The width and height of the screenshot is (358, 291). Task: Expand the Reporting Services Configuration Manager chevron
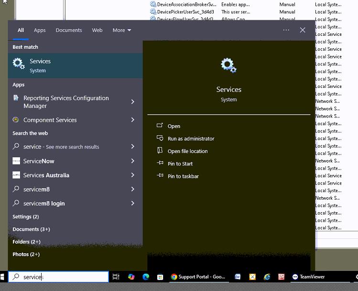click(x=133, y=102)
